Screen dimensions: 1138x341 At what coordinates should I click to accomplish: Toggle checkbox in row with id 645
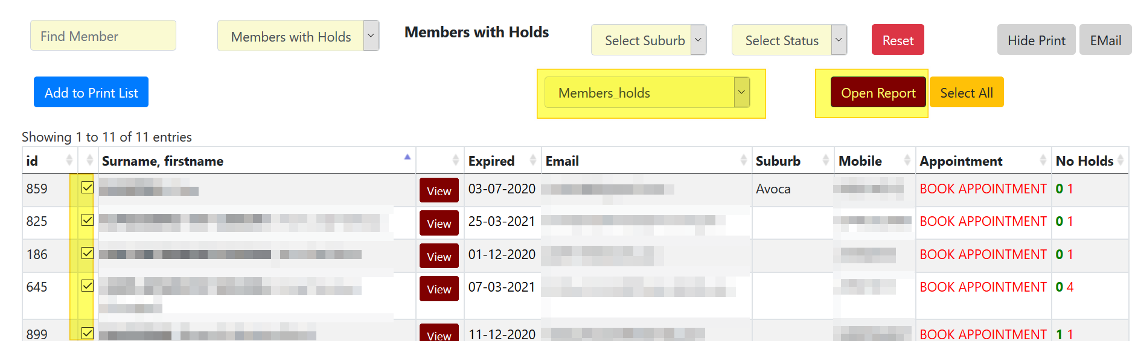point(88,286)
